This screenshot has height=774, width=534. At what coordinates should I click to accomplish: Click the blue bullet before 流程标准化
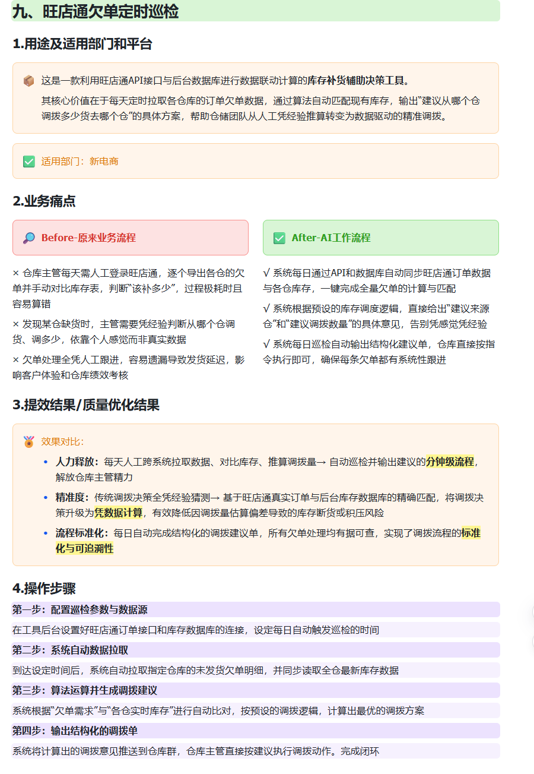click(x=46, y=533)
